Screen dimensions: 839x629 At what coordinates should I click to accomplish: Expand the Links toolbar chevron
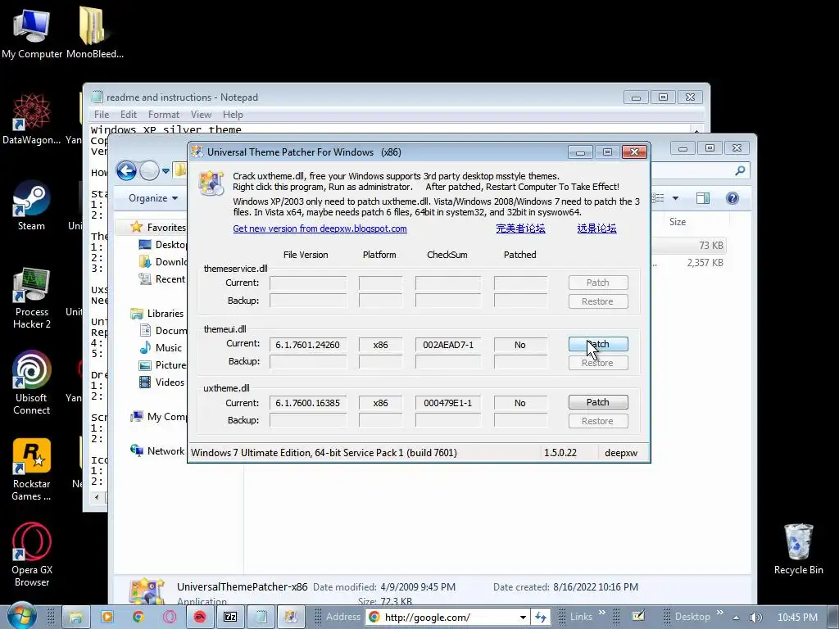tap(602, 613)
